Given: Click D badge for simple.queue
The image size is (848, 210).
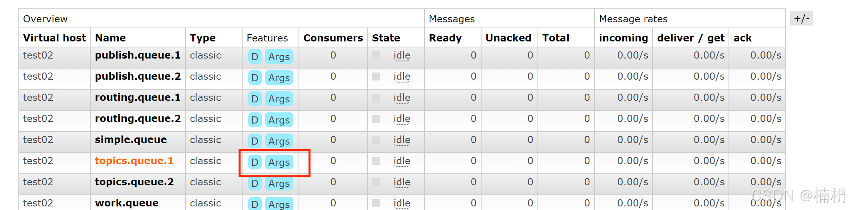Looking at the screenshot, I should pos(255,141).
